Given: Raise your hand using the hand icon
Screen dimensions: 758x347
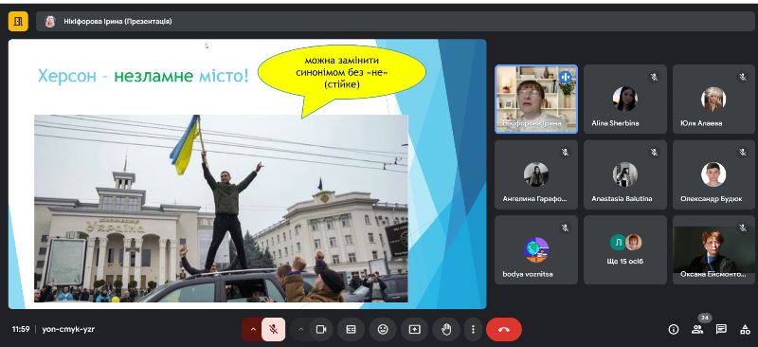Looking at the screenshot, I should pos(446,330).
